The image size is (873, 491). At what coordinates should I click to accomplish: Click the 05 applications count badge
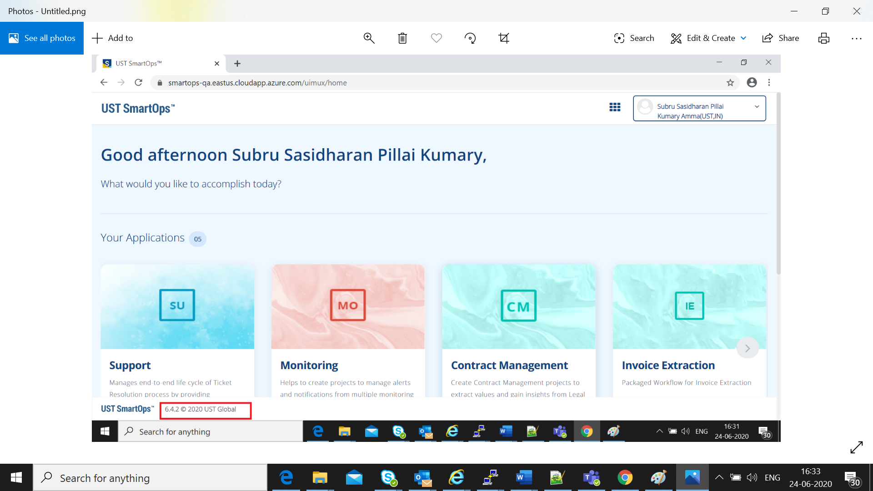pyautogui.click(x=198, y=239)
